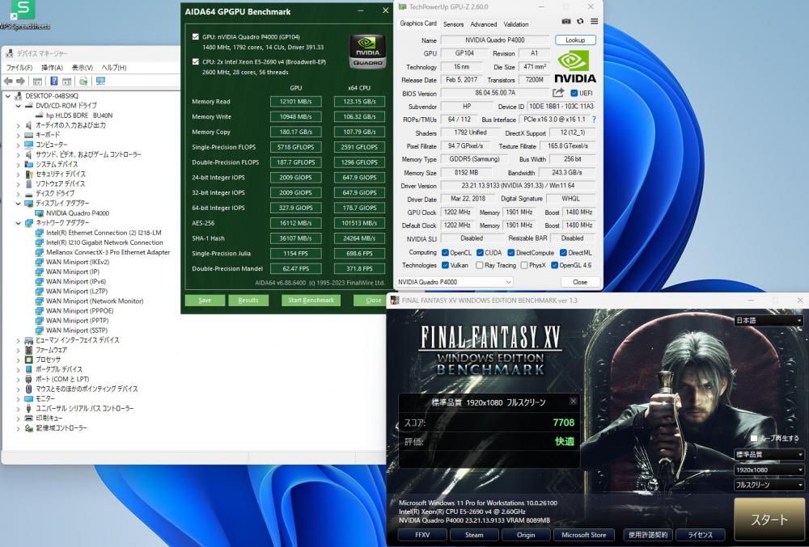This screenshot has width=809, height=547.
Task: Click the Results button in AIDA64
Action: (x=248, y=301)
